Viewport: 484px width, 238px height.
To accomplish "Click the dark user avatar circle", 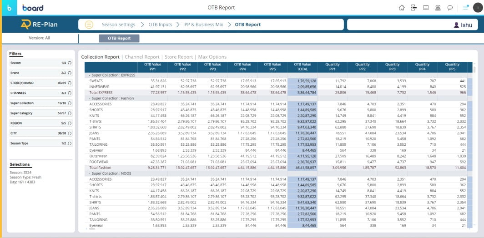I will click(477, 8).
